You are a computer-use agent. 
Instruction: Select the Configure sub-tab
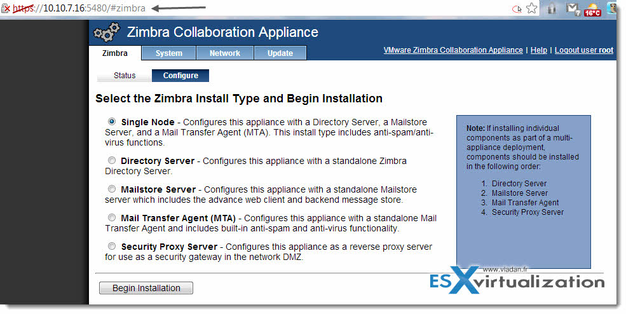click(180, 76)
